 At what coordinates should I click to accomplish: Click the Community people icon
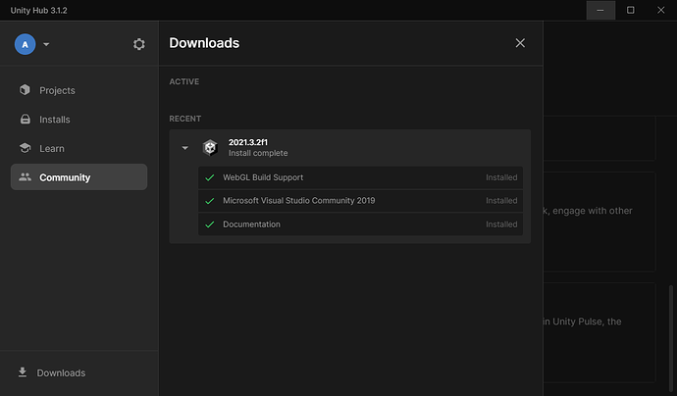point(26,177)
